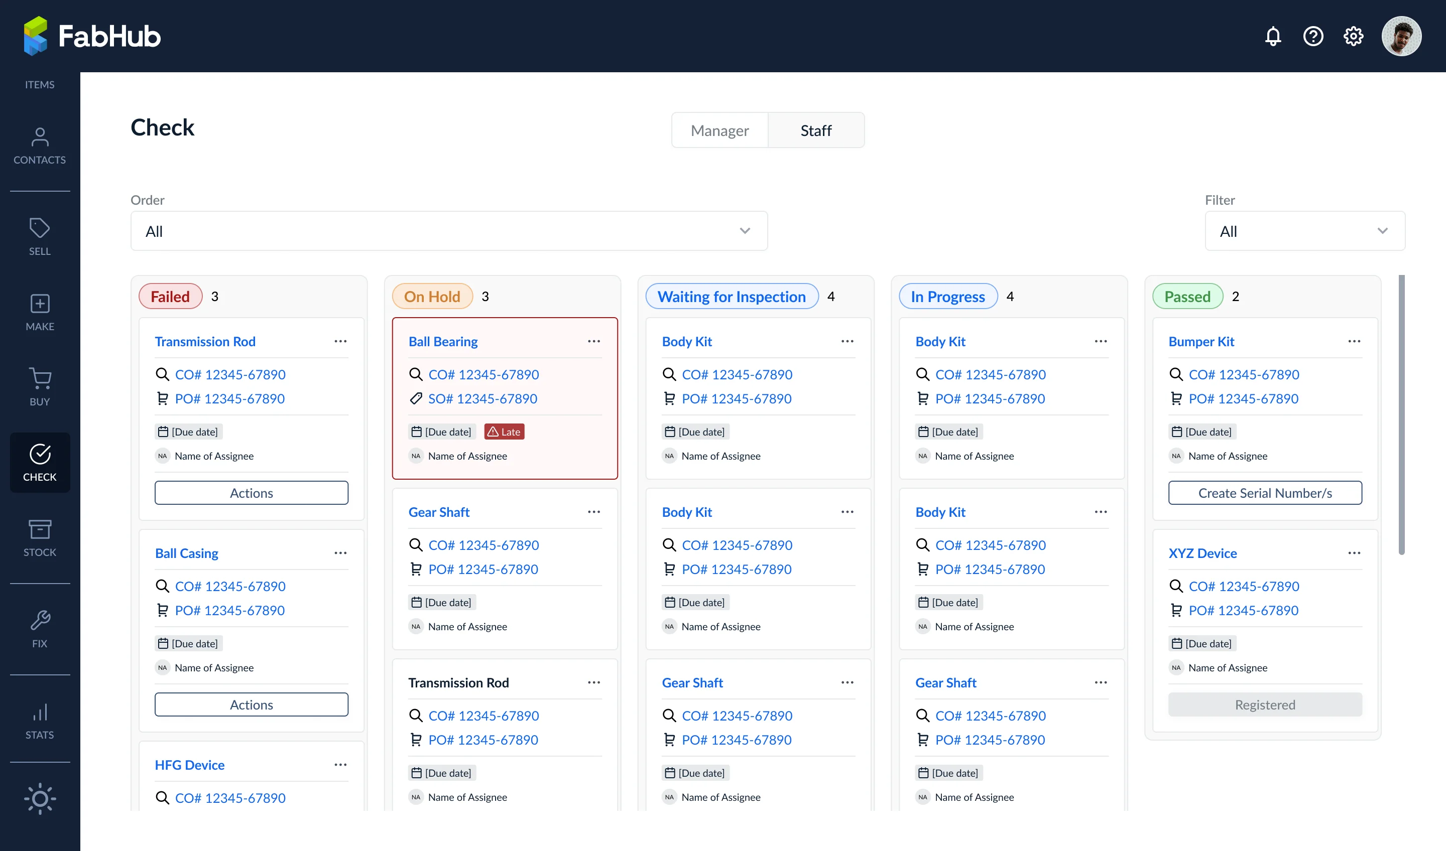Image resolution: width=1446 pixels, height=851 pixels.
Task: Open the Ball Casing item link
Action: click(x=186, y=553)
